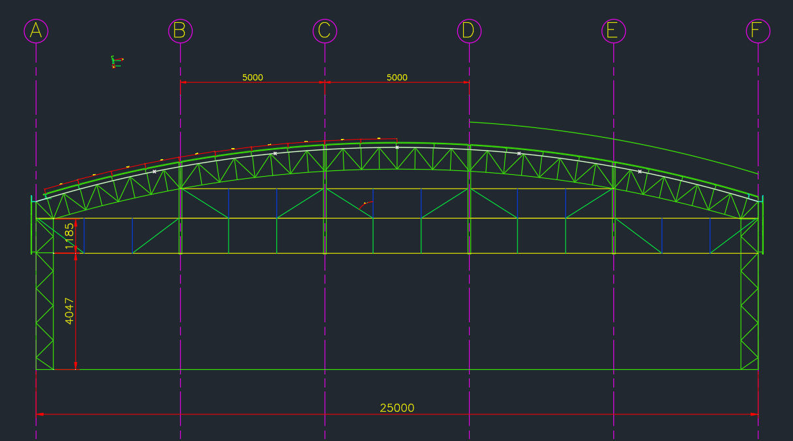Select the grid bubble labeled B

pyautogui.click(x=180, y=31)
